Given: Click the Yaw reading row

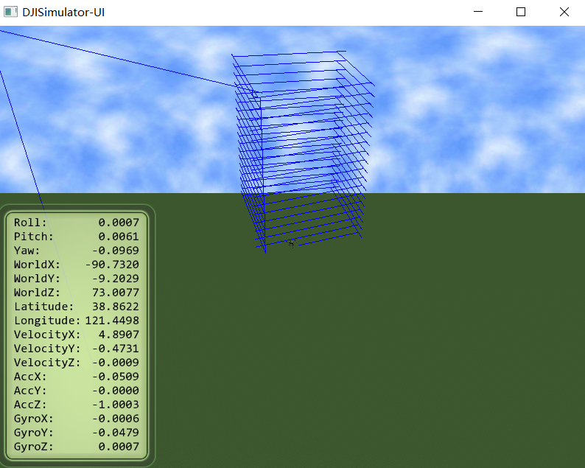Looking at the screenshot, I should click(77, 251).
